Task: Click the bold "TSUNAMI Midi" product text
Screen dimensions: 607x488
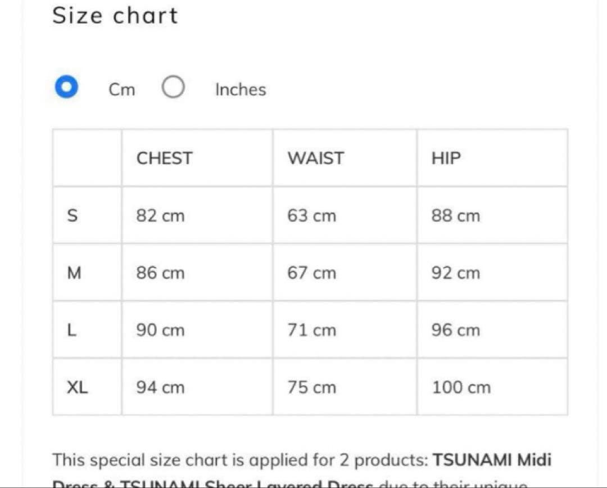Action: [x=492, y=460]
